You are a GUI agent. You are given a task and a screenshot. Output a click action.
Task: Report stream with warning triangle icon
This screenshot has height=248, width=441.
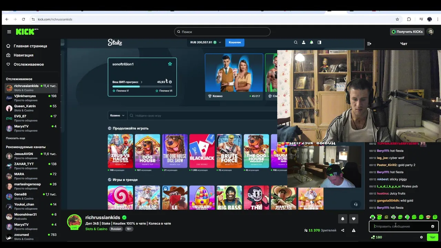(353, 230)
